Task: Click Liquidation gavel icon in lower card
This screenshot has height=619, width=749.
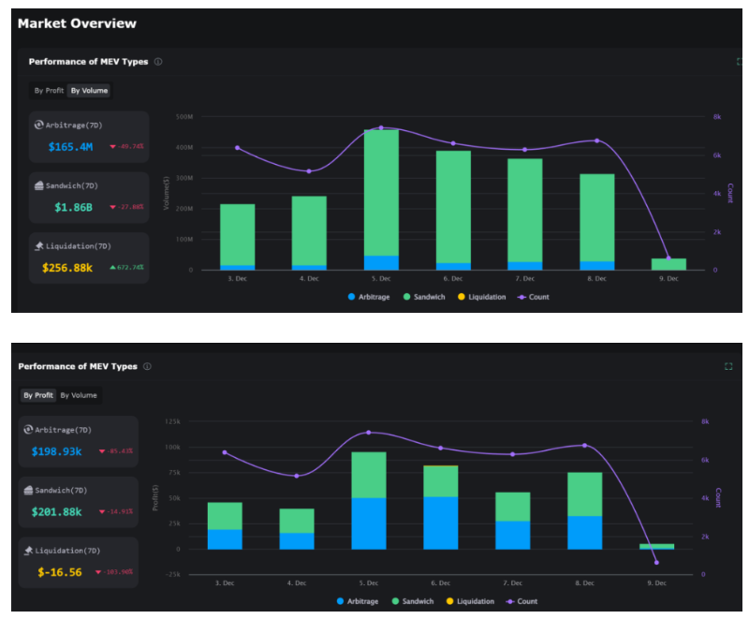Action: coord(28,551)
